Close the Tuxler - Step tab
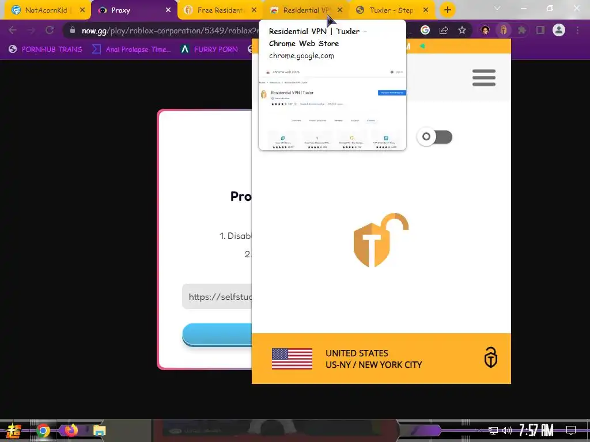 tap(426, 10)
